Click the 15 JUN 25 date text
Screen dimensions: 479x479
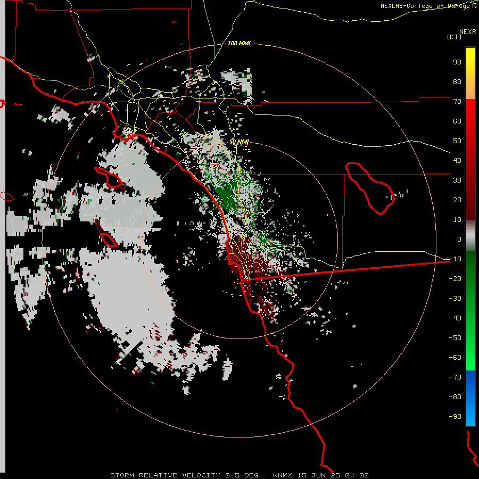pyautogui.click(x=318, y=475)
